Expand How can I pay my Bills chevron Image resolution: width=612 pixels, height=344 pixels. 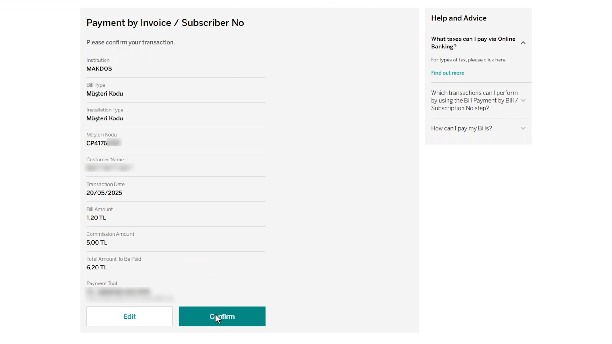523,128
